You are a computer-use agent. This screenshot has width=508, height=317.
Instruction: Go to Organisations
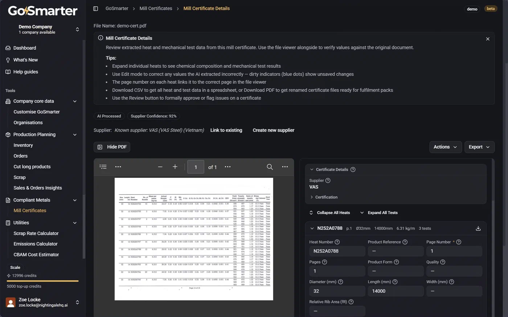(28, 122)
